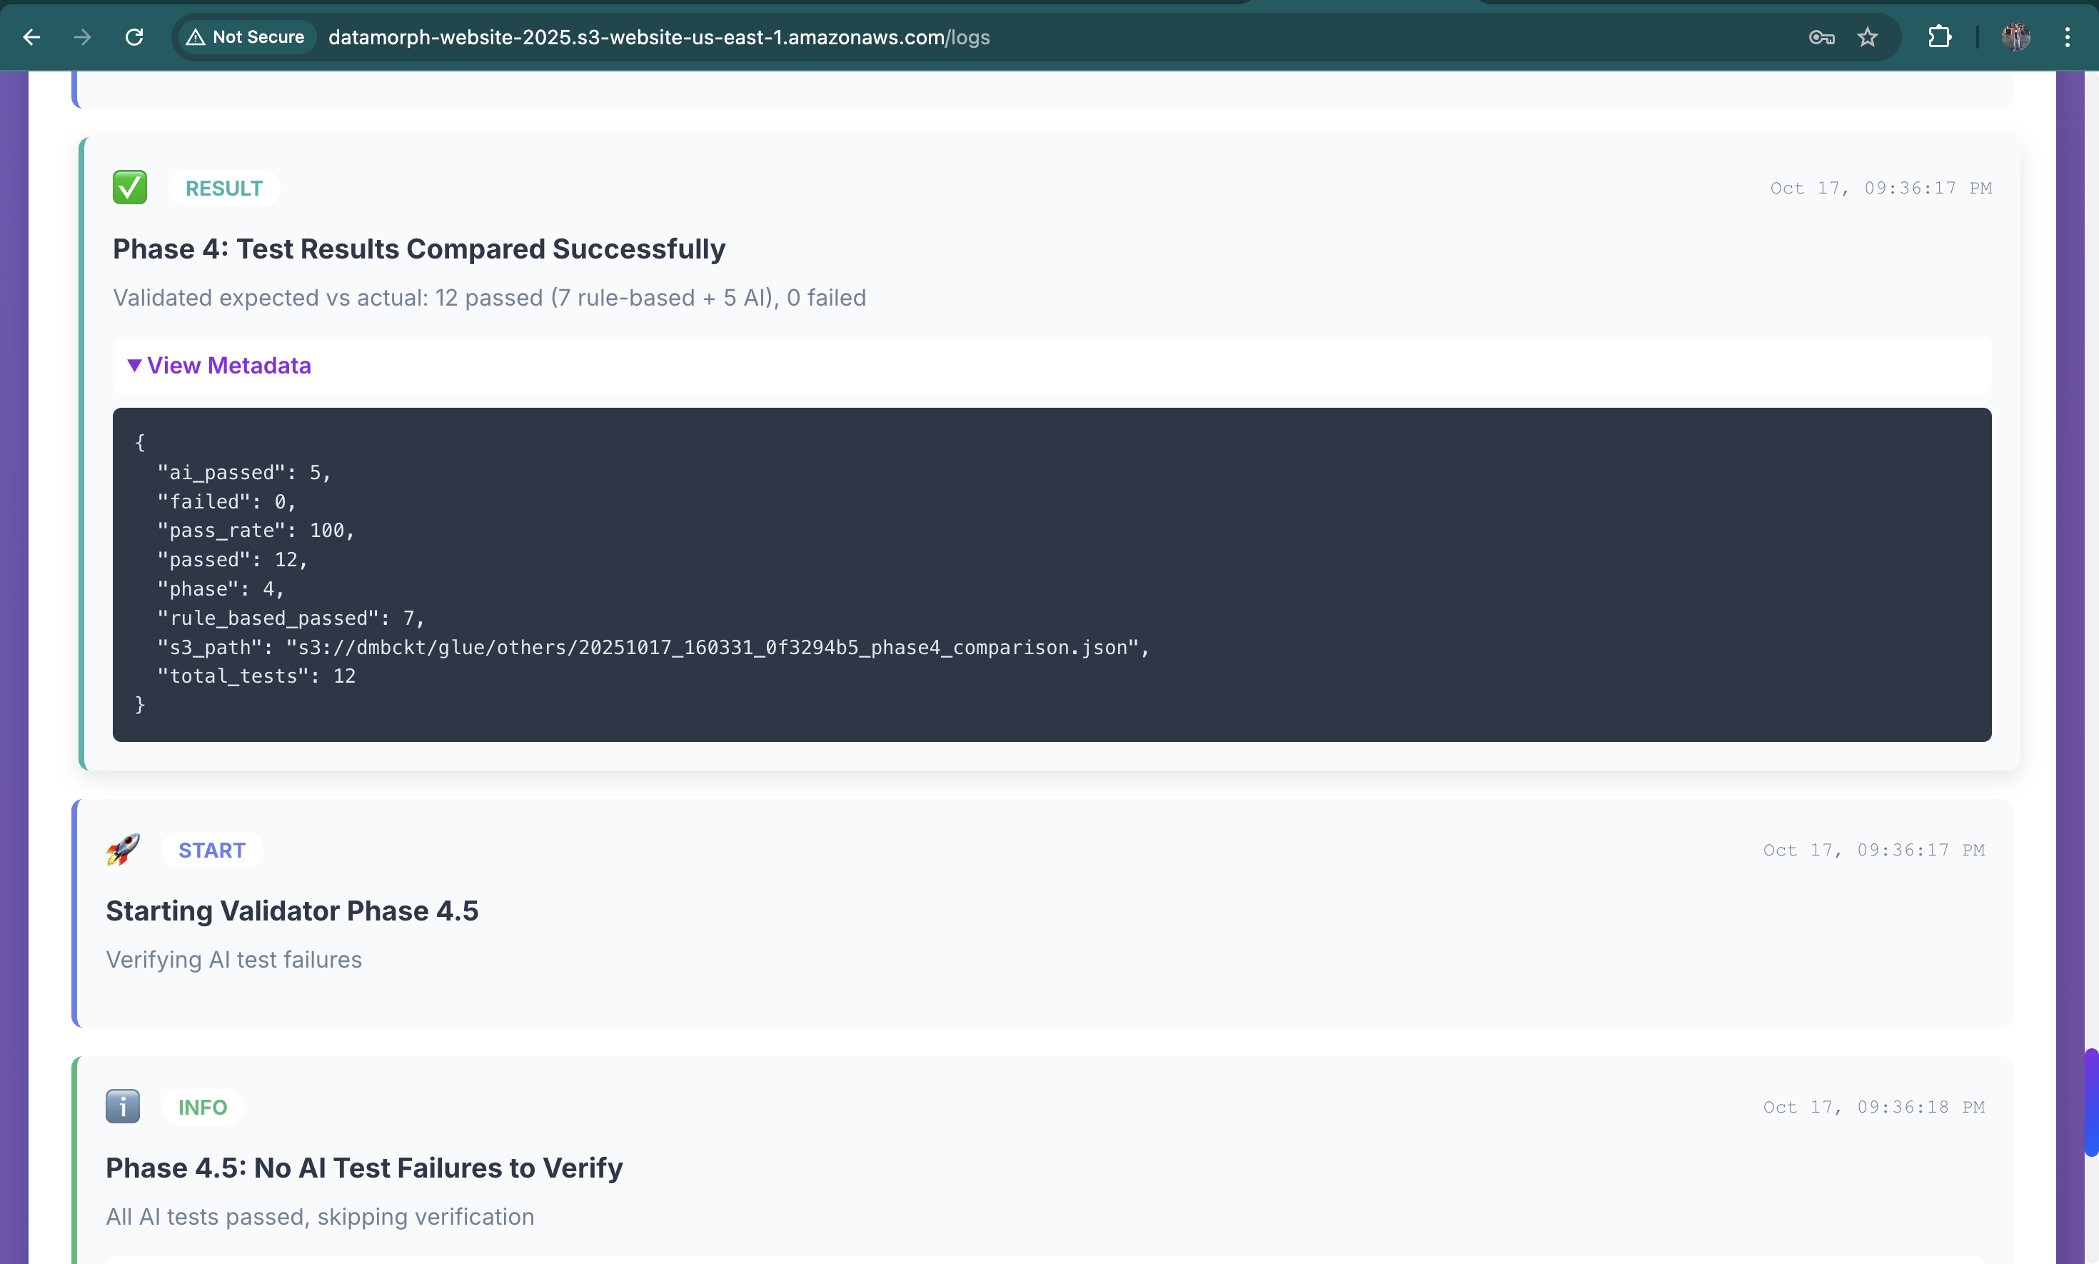Click the page scrollbar thumb
Viewport: 2099px width, 1264px height.
pos(2090,1102)
